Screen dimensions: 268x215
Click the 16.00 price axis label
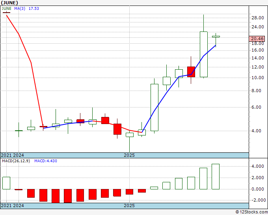pos(258,50)
